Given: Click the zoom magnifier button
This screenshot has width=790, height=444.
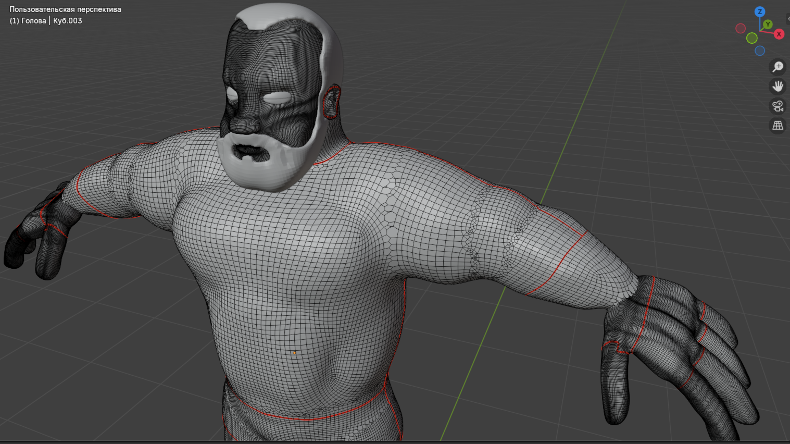Looking at the screenshot, I should click(x=778, y=67).
